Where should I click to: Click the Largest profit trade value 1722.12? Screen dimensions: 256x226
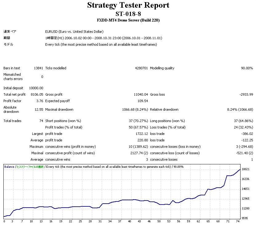(142, 134)
